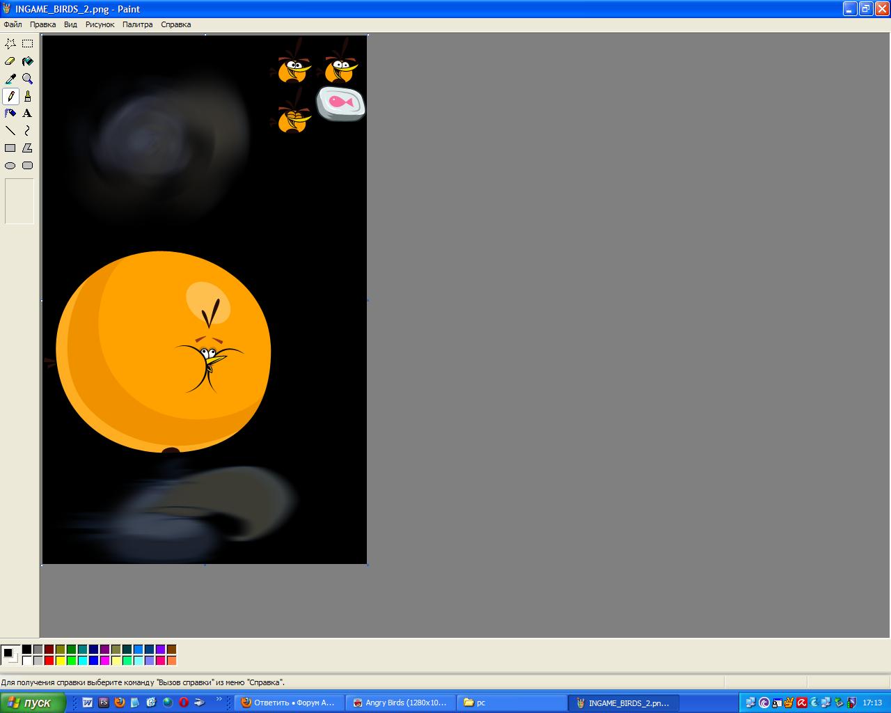This screenshot has height=713, width=891.
Task: Click the orange balloon bird on canvas
Action: [x=164, y=352]
